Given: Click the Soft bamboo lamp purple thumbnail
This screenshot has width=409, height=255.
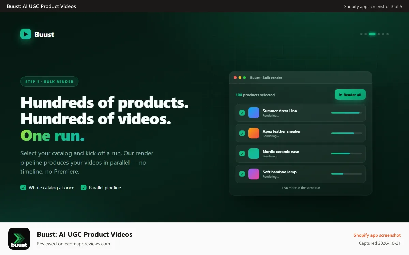Looking at the screenshot, I should 254,174.
